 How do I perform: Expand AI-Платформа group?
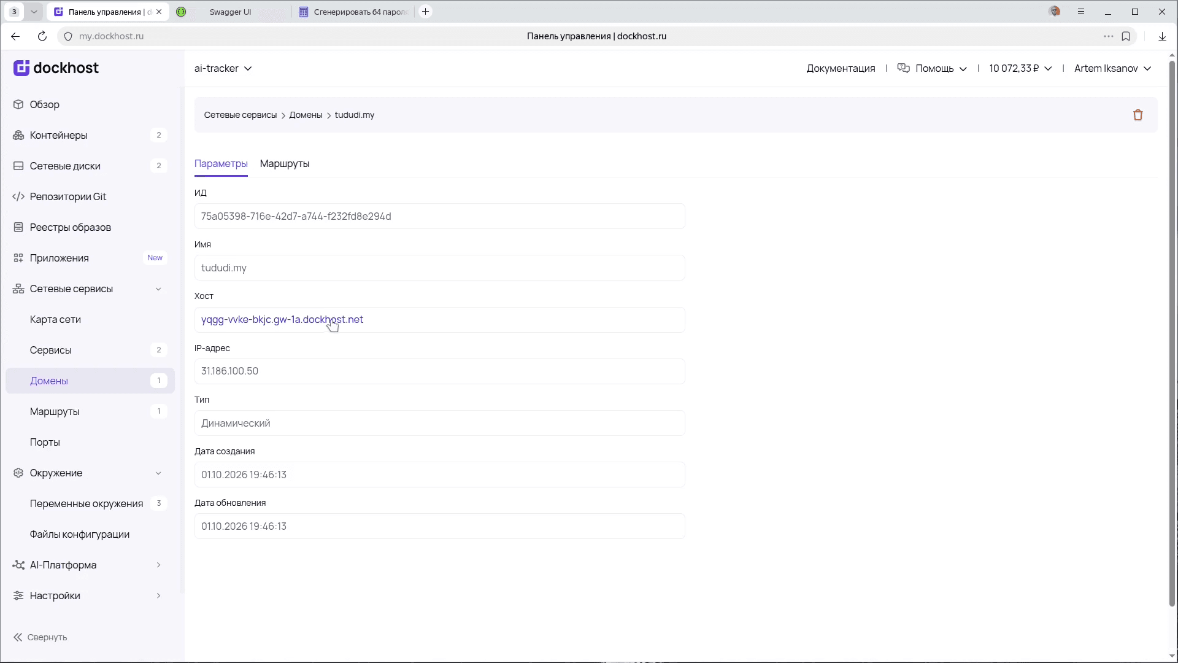[x=90, y=565]
